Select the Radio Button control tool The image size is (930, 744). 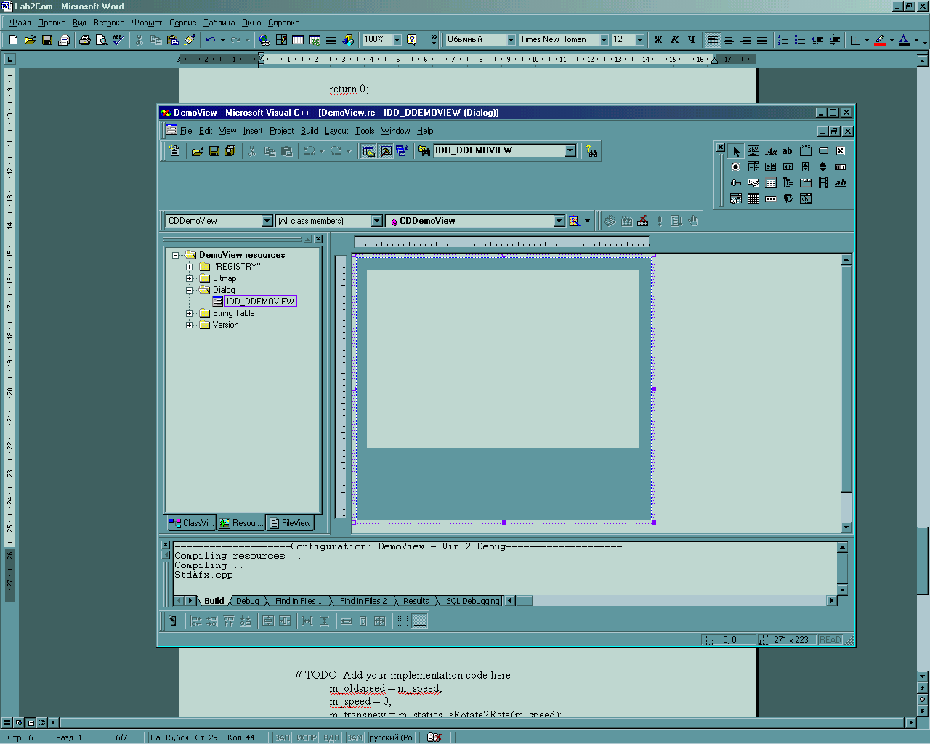pyautogui.click(x=736, y=167)
